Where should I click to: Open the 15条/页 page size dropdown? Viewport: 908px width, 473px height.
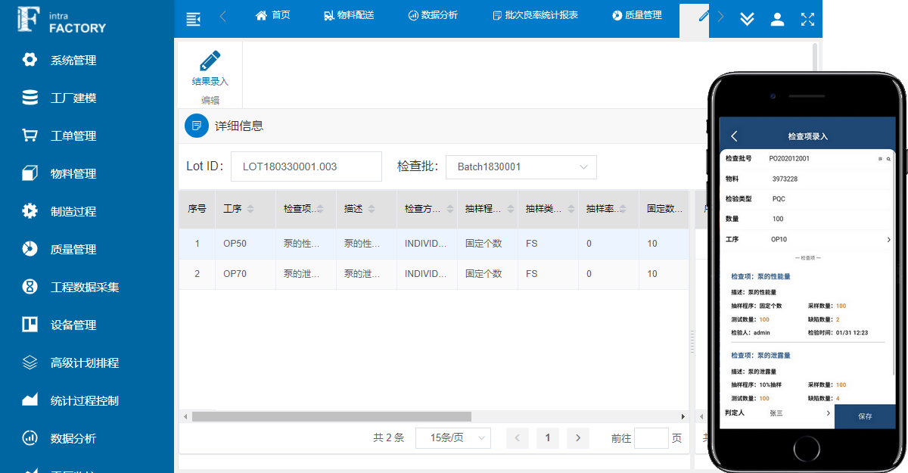point(452,438)
